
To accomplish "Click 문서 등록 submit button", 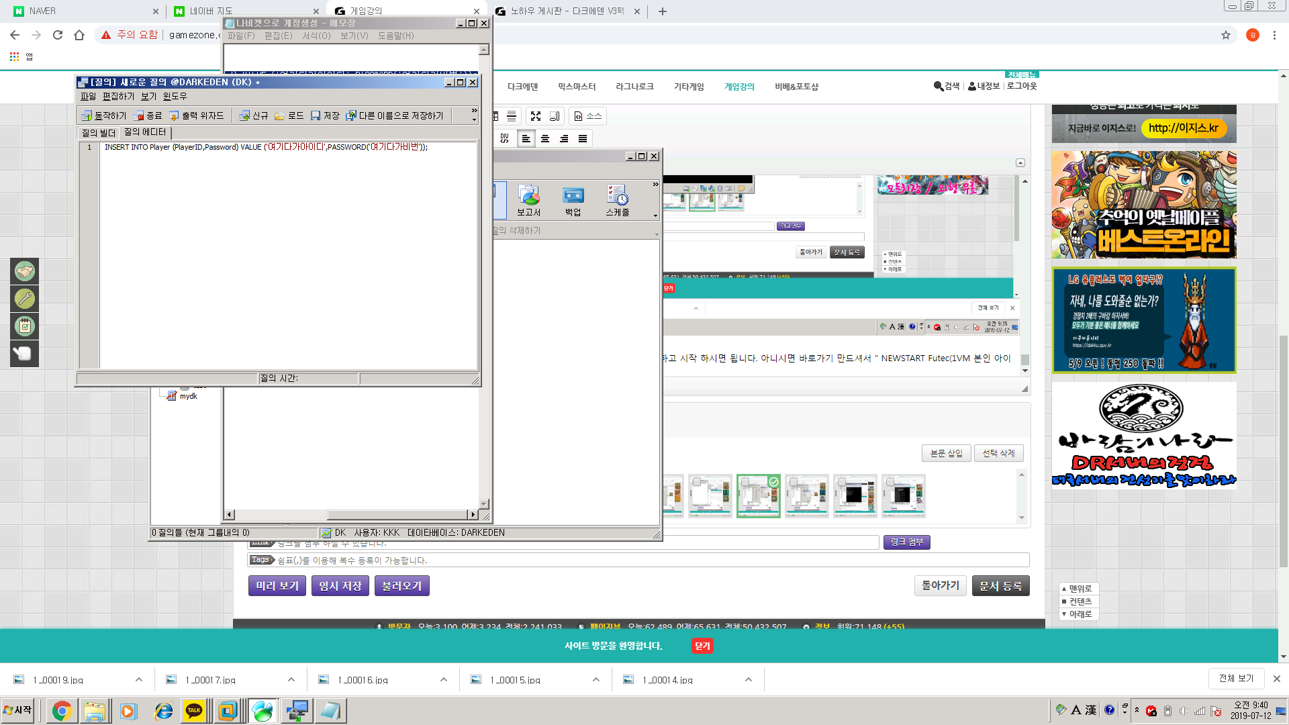I will (1000, 586).
